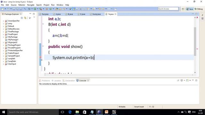Viewport: 205px width, 115px height.
Task: Click the Save All toolbar icon
Action: coord(17,9)
